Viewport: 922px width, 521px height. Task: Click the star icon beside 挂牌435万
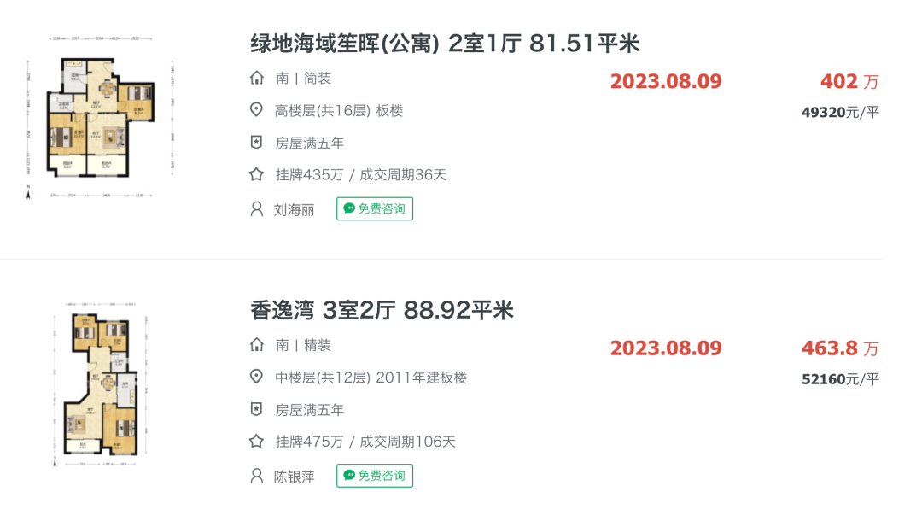256,174
